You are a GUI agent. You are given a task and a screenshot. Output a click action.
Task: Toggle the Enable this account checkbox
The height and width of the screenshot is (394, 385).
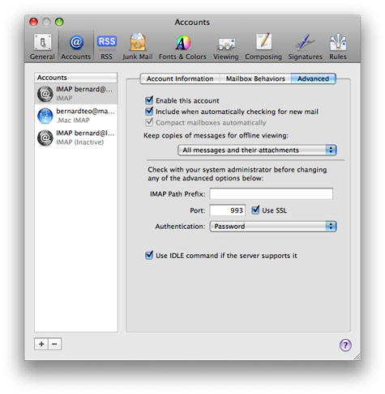pos(149,100)
